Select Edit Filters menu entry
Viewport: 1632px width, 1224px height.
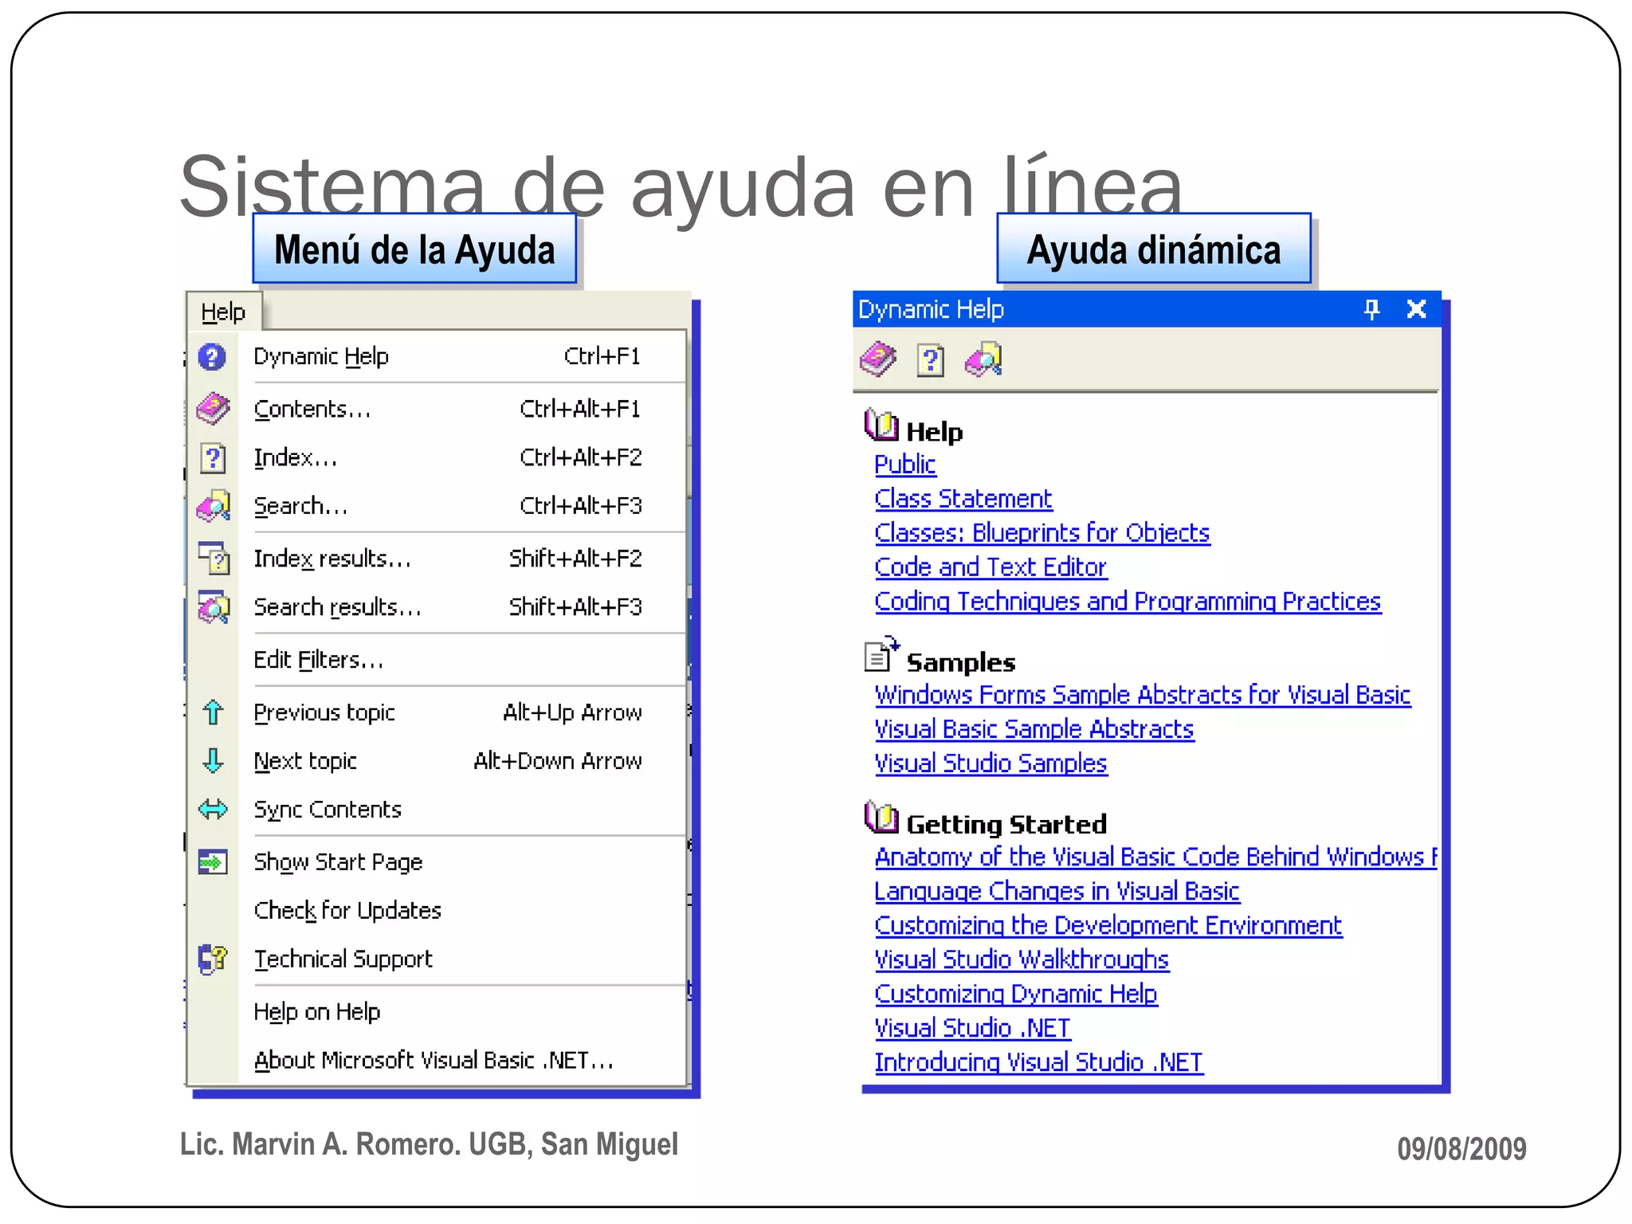[319, 660]
